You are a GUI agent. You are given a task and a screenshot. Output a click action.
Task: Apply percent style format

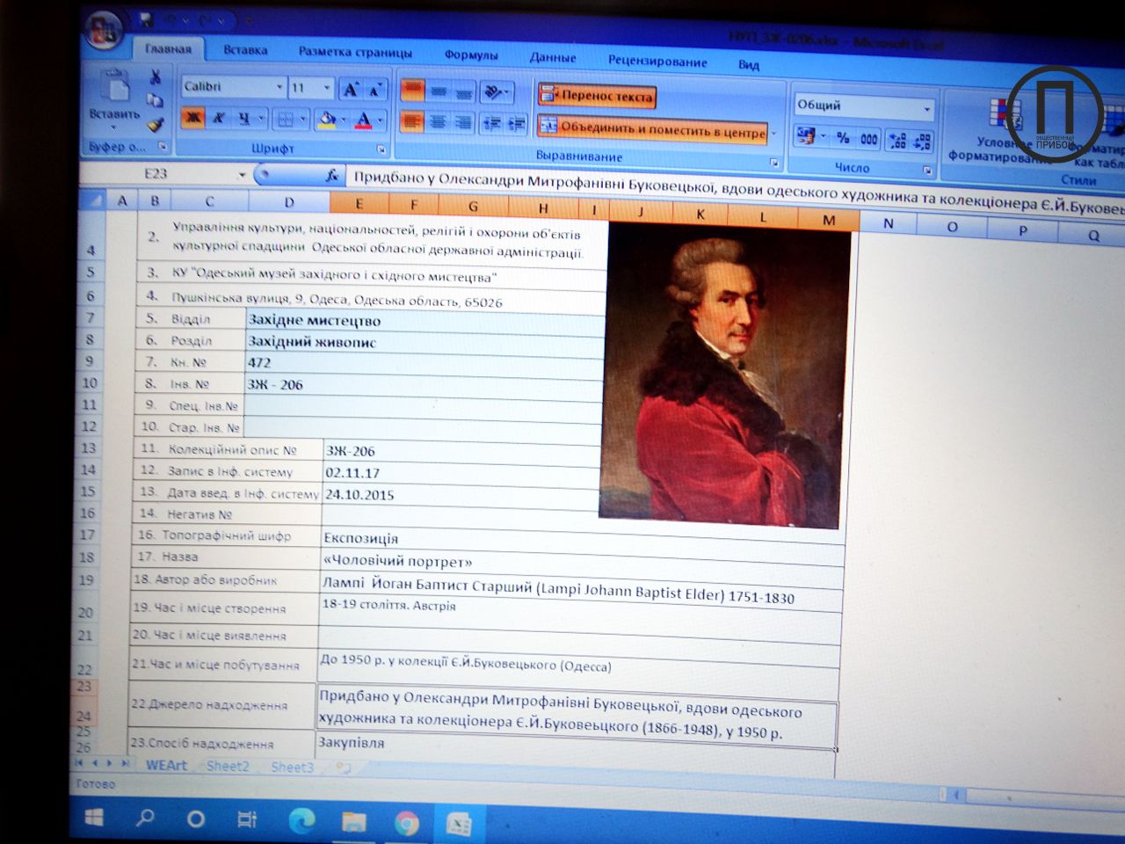(843, 138)
